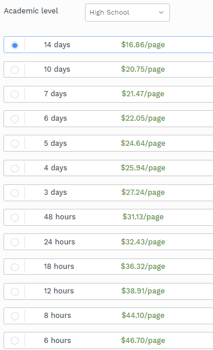Choose the 7 days deadline radio
The height and width of the screenshot is (350, 213).
pyautogui.click(x=15, y=94)
